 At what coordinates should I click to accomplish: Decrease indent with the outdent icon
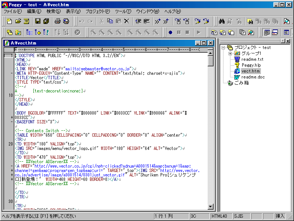(x=147, y=21)
